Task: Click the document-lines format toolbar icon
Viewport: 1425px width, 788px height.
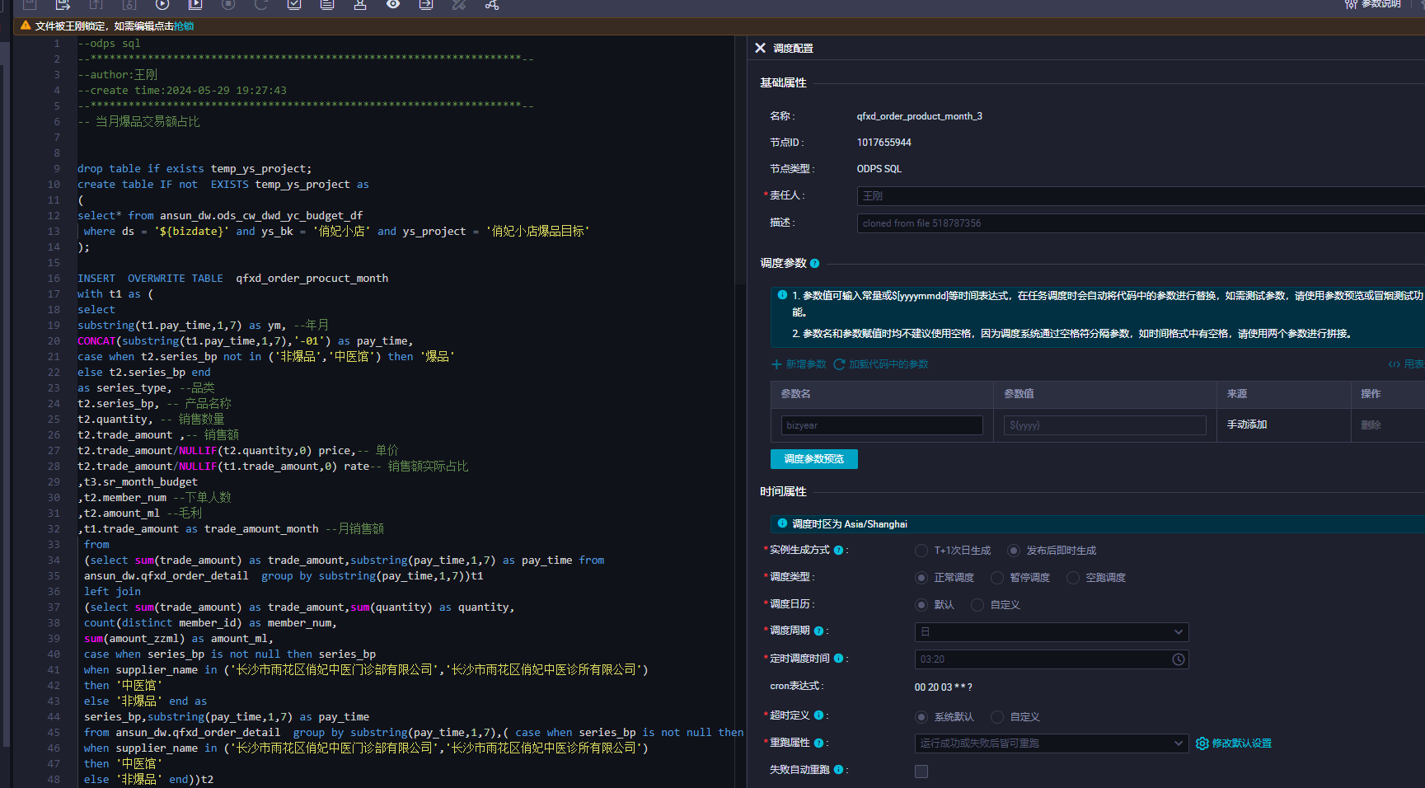Action: pos(327,4)
